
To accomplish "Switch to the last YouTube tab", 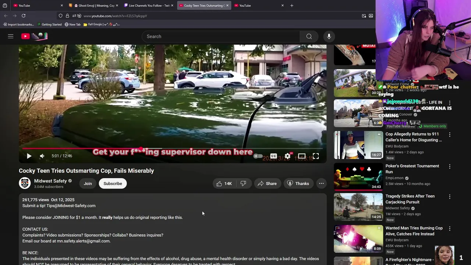I will point(258,6).
